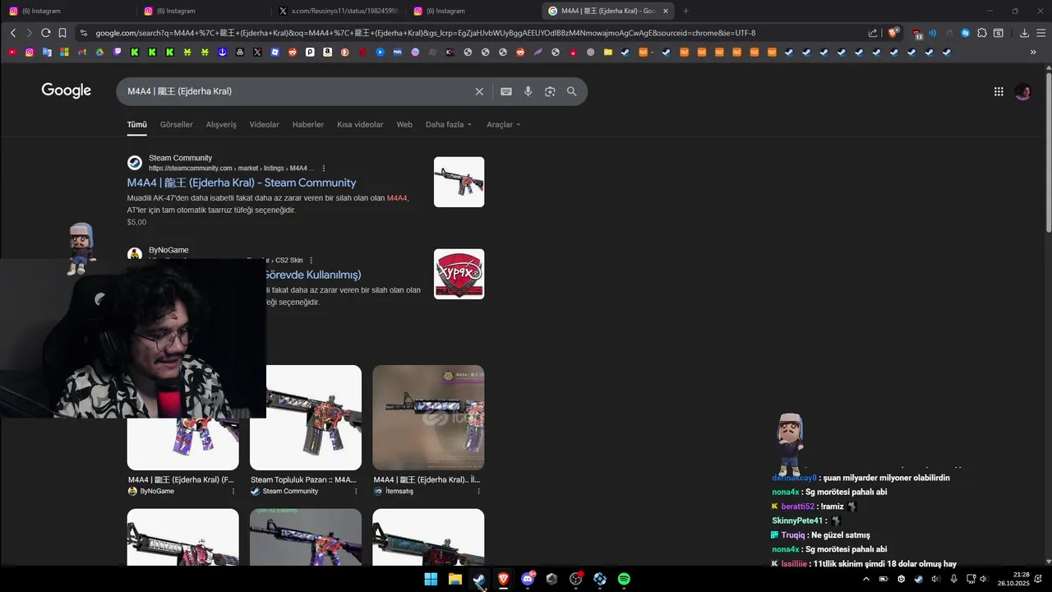Show hidden system tray icons arrow
This screenshot has height=592, width=1052.
(865, 579)
